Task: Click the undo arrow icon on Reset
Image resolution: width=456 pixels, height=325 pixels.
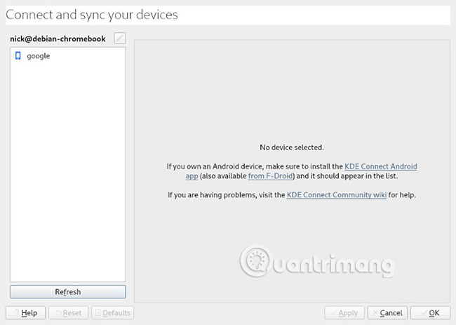Action: [x=58, y=313]
